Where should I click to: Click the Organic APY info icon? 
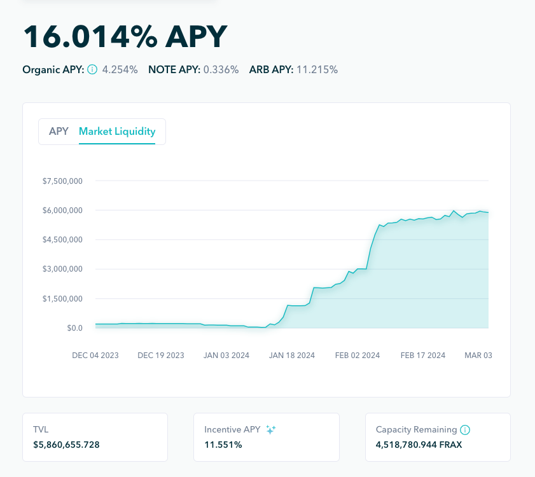pos(92,70)
